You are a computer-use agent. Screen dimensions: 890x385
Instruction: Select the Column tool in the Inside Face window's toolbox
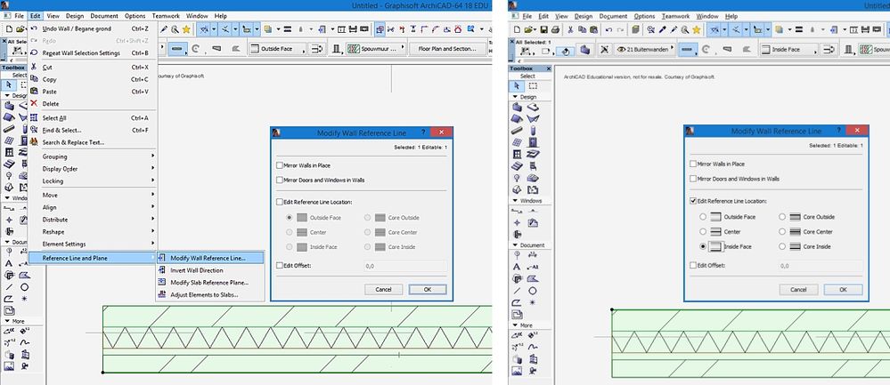click(533, 130)
